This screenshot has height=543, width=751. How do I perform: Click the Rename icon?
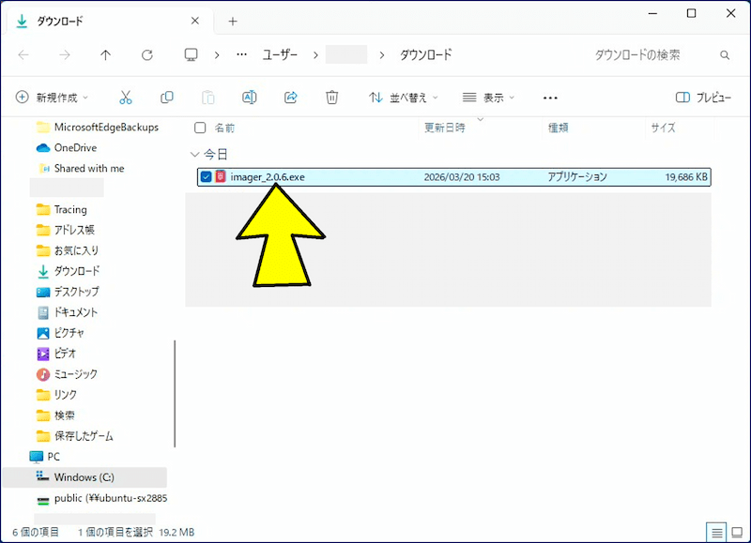coord(249,97)
